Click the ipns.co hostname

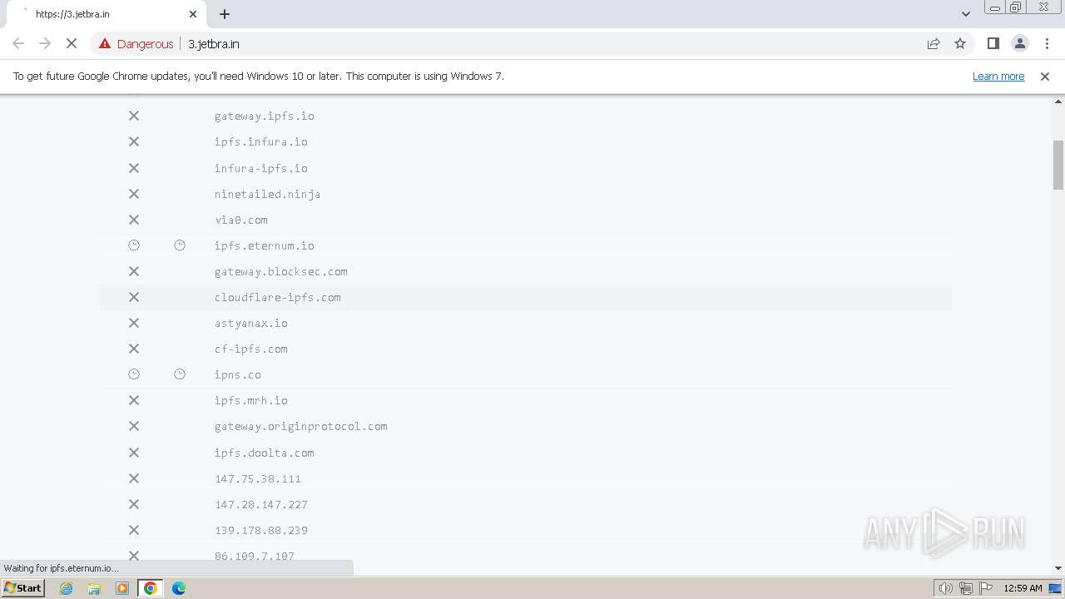[238, 374]
